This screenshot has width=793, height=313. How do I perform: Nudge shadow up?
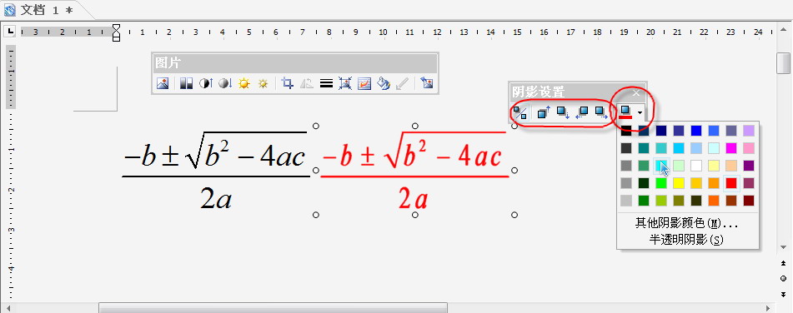tap(544, 112)
